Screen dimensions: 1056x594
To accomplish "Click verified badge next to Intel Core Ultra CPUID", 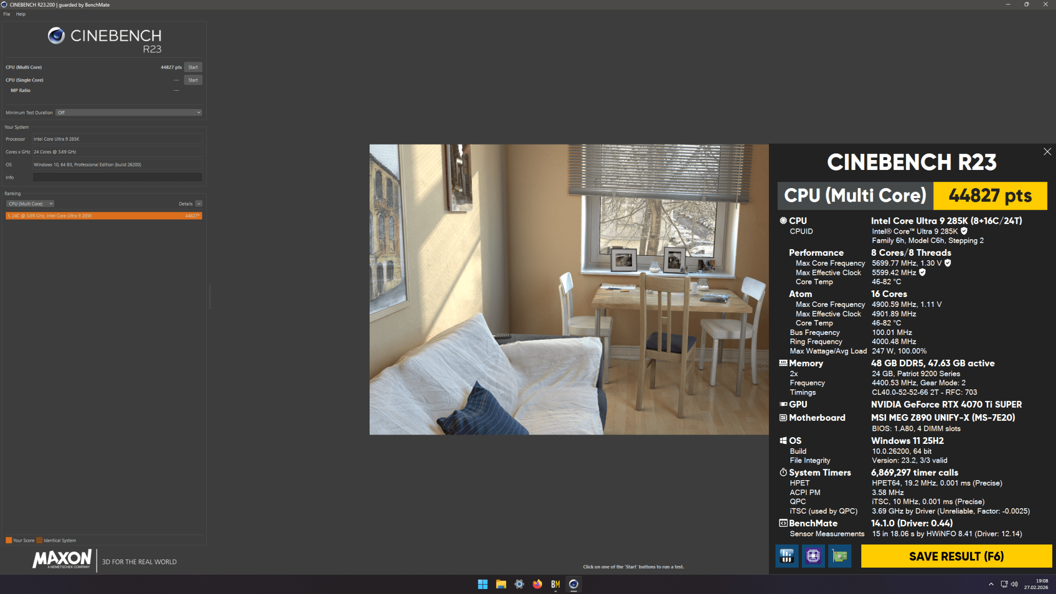I will [x=964, y=232].
